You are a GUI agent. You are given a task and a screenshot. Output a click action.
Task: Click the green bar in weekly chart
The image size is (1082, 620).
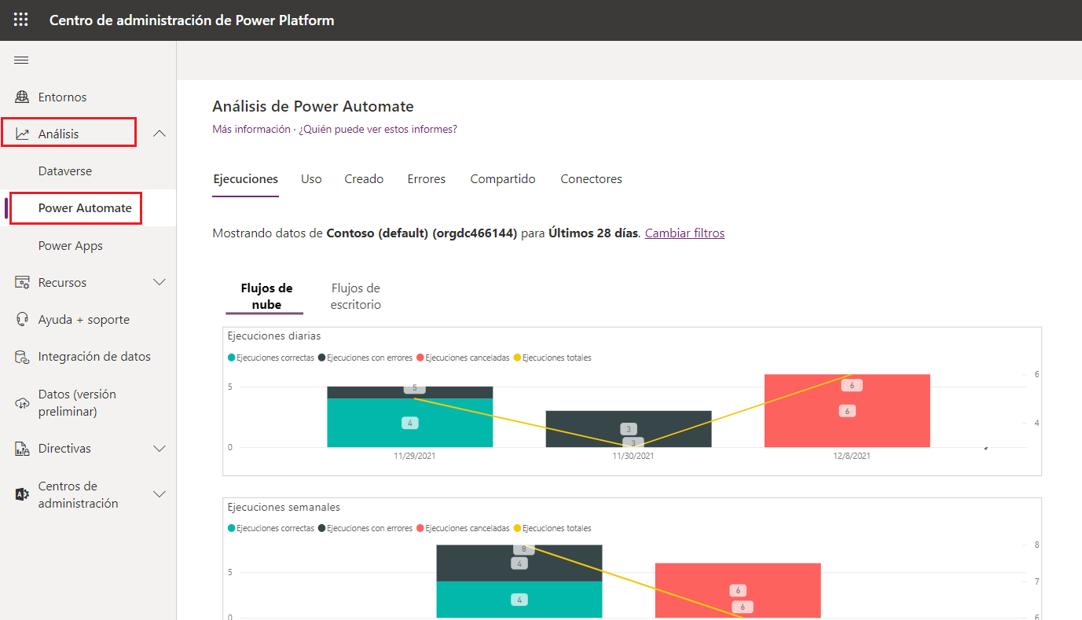point(519,600)
